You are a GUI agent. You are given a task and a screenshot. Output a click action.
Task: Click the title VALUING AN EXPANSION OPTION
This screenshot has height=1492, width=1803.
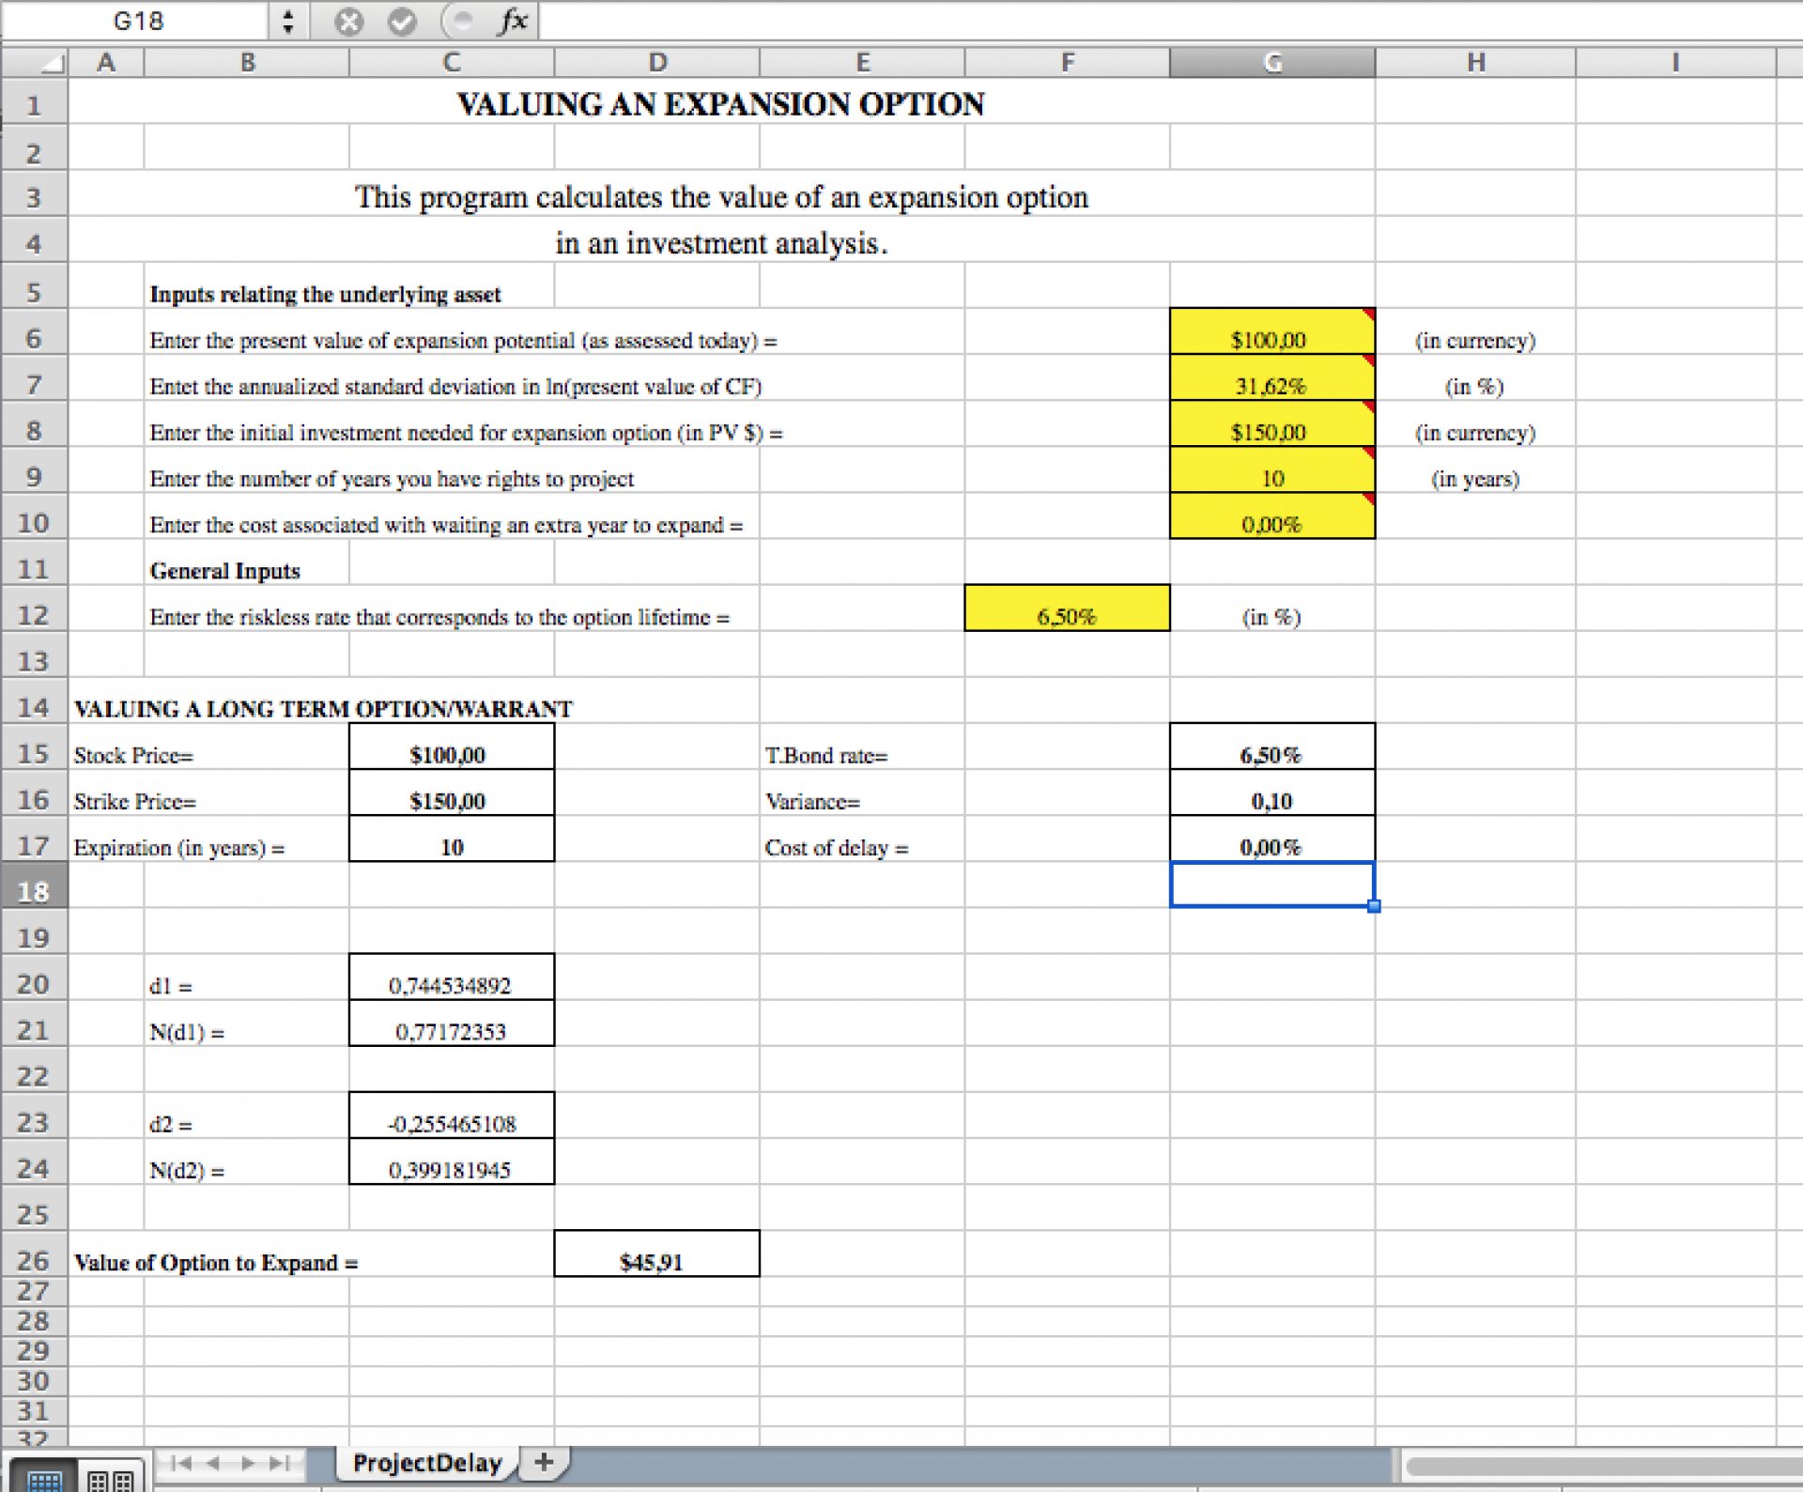point(721,103)
